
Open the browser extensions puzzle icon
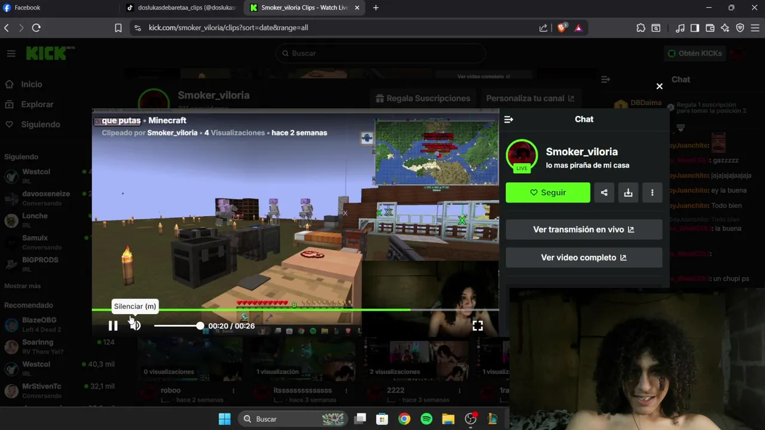(641, 27)
